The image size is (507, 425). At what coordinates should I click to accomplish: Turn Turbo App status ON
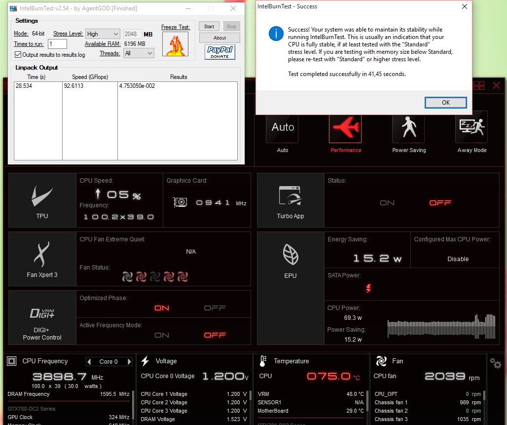(x=387, y=203)
